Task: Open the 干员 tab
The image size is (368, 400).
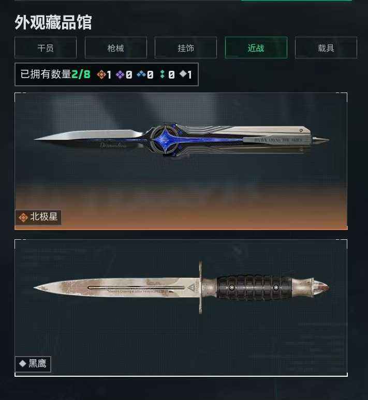Action: (x=46, y=48)
